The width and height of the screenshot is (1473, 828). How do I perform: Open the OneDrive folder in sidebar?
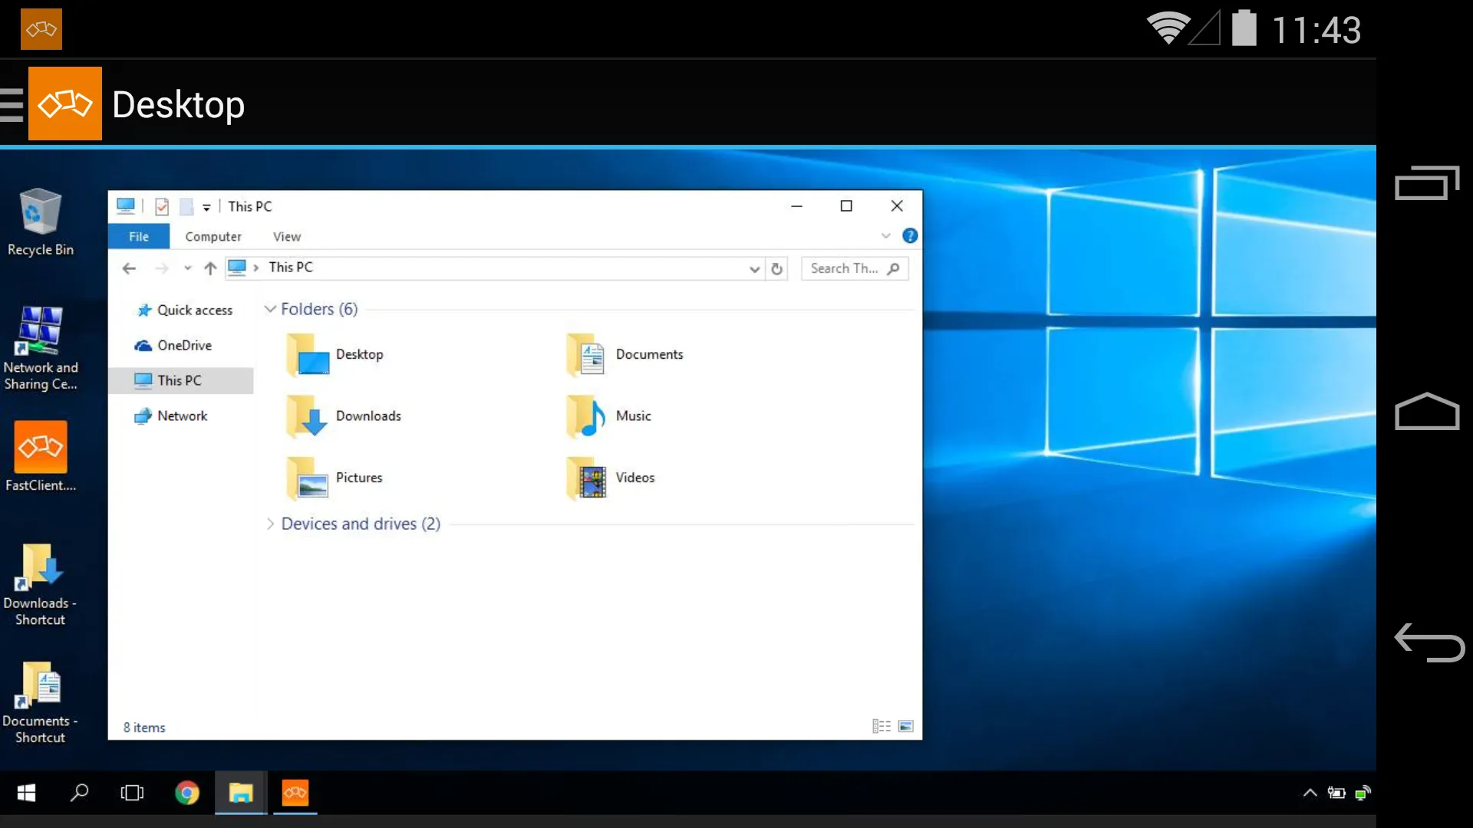(x=184, y=345)
